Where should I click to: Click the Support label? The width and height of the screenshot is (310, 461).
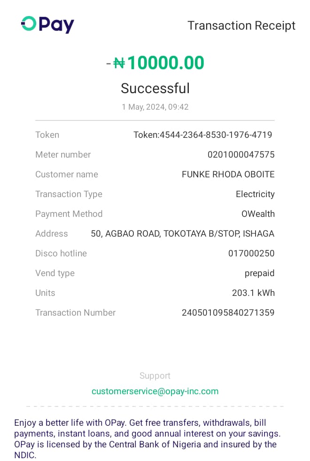click(x=155, y=375)
